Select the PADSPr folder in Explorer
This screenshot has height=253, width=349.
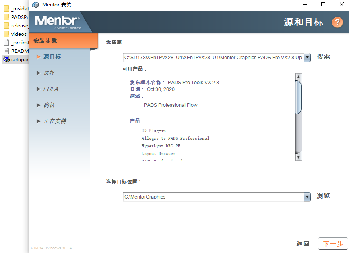(16, 17)
